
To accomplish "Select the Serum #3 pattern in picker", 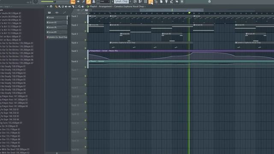I will (x=57, y=32).
